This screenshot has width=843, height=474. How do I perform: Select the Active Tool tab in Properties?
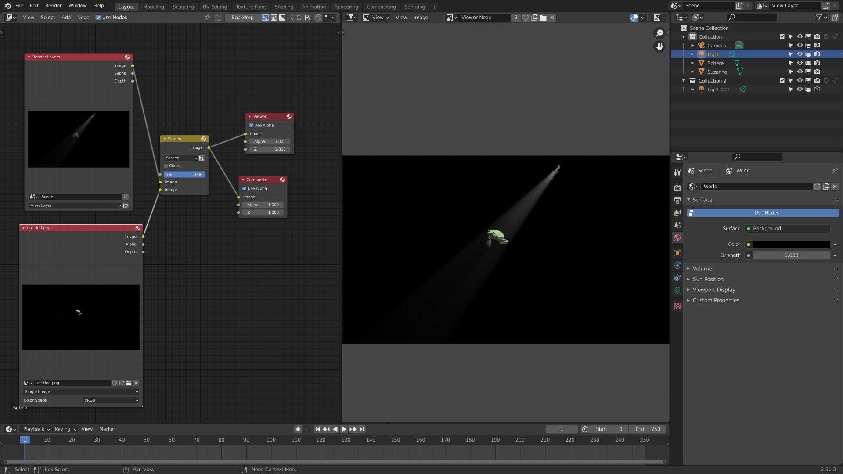pos(677,172)
